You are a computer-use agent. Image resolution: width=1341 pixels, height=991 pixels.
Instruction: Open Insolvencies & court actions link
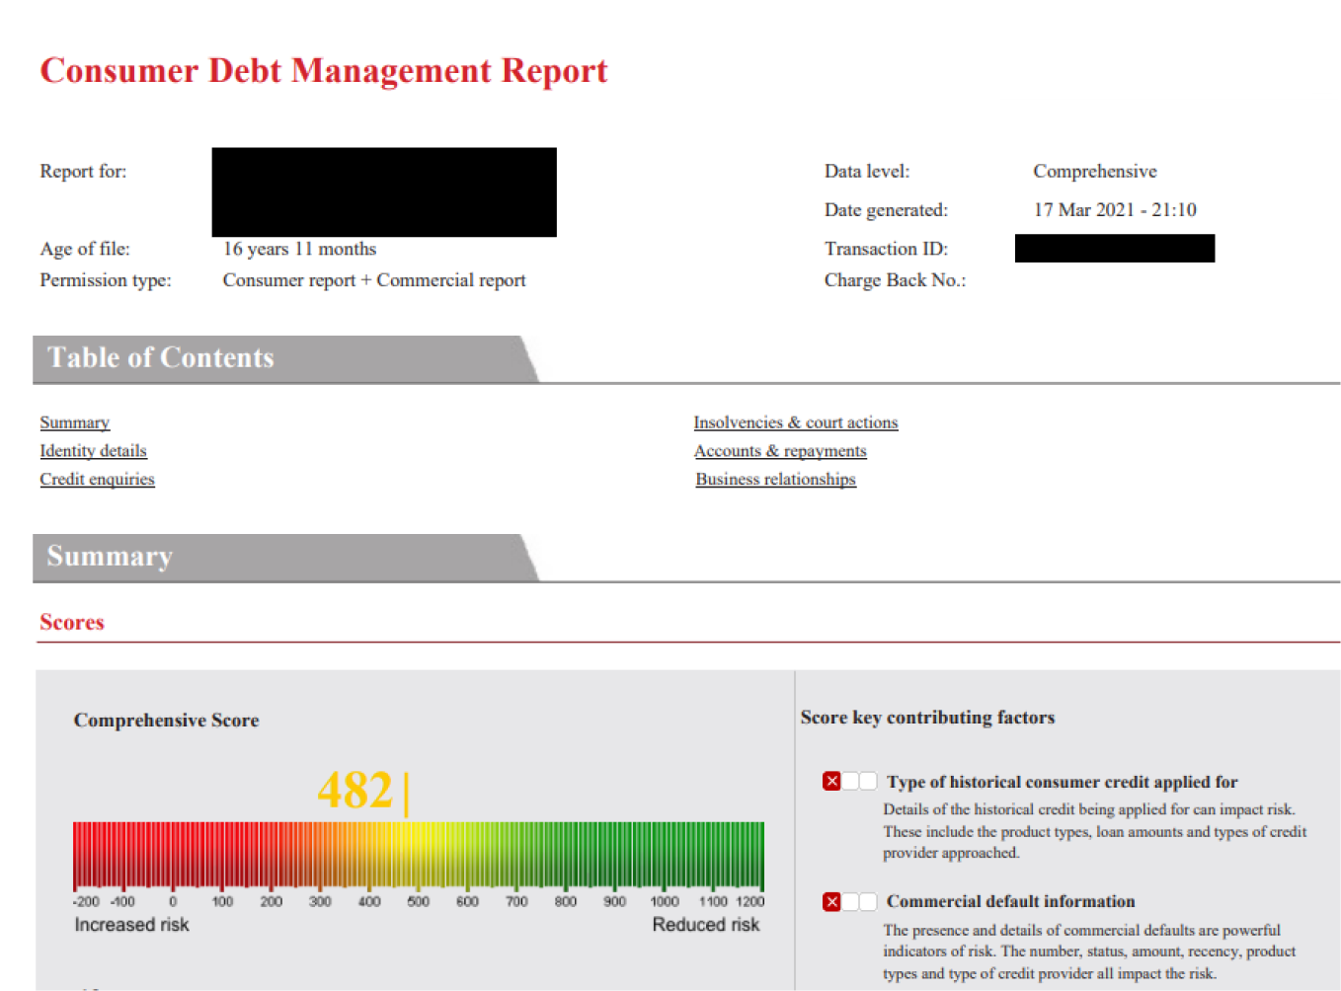(795, 422)
